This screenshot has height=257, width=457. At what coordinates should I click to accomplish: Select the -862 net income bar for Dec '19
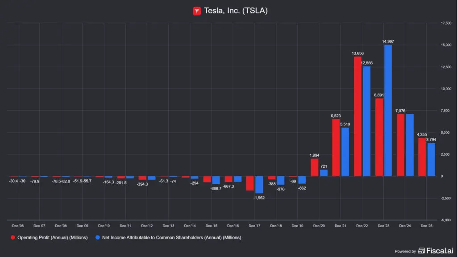(x=302, y=180)
